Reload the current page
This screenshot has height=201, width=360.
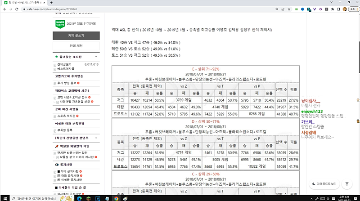(x=17, y=9)
